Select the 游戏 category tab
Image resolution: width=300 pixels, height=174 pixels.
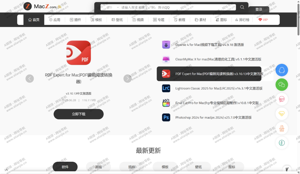98,167
